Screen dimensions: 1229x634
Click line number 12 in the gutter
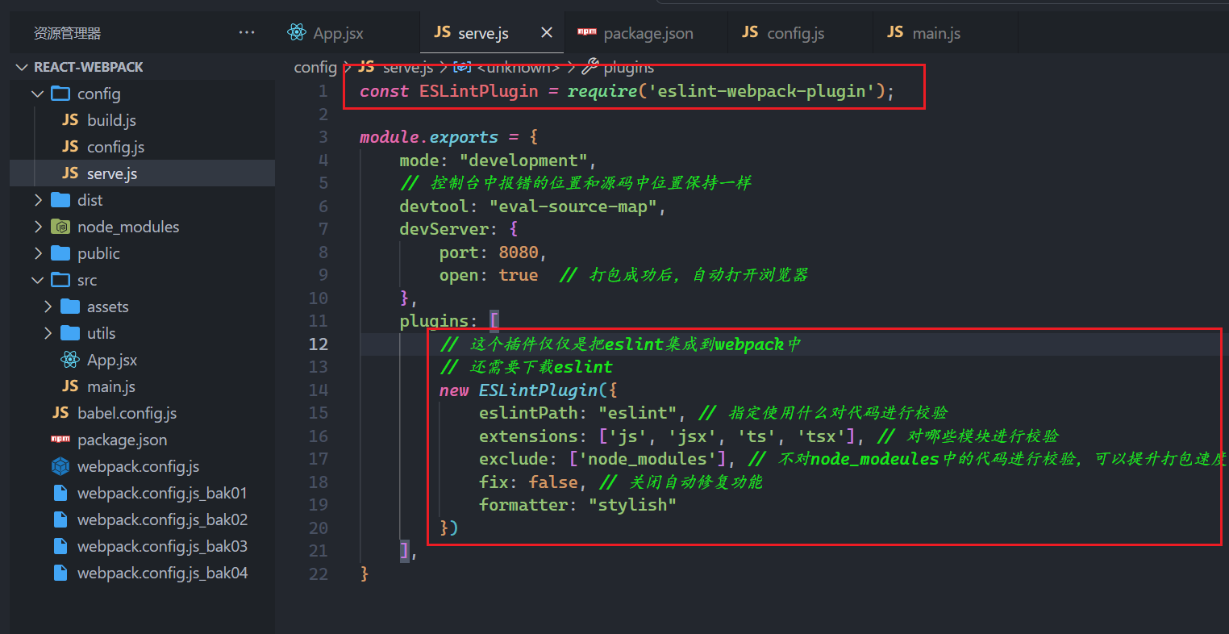(319, 344)
